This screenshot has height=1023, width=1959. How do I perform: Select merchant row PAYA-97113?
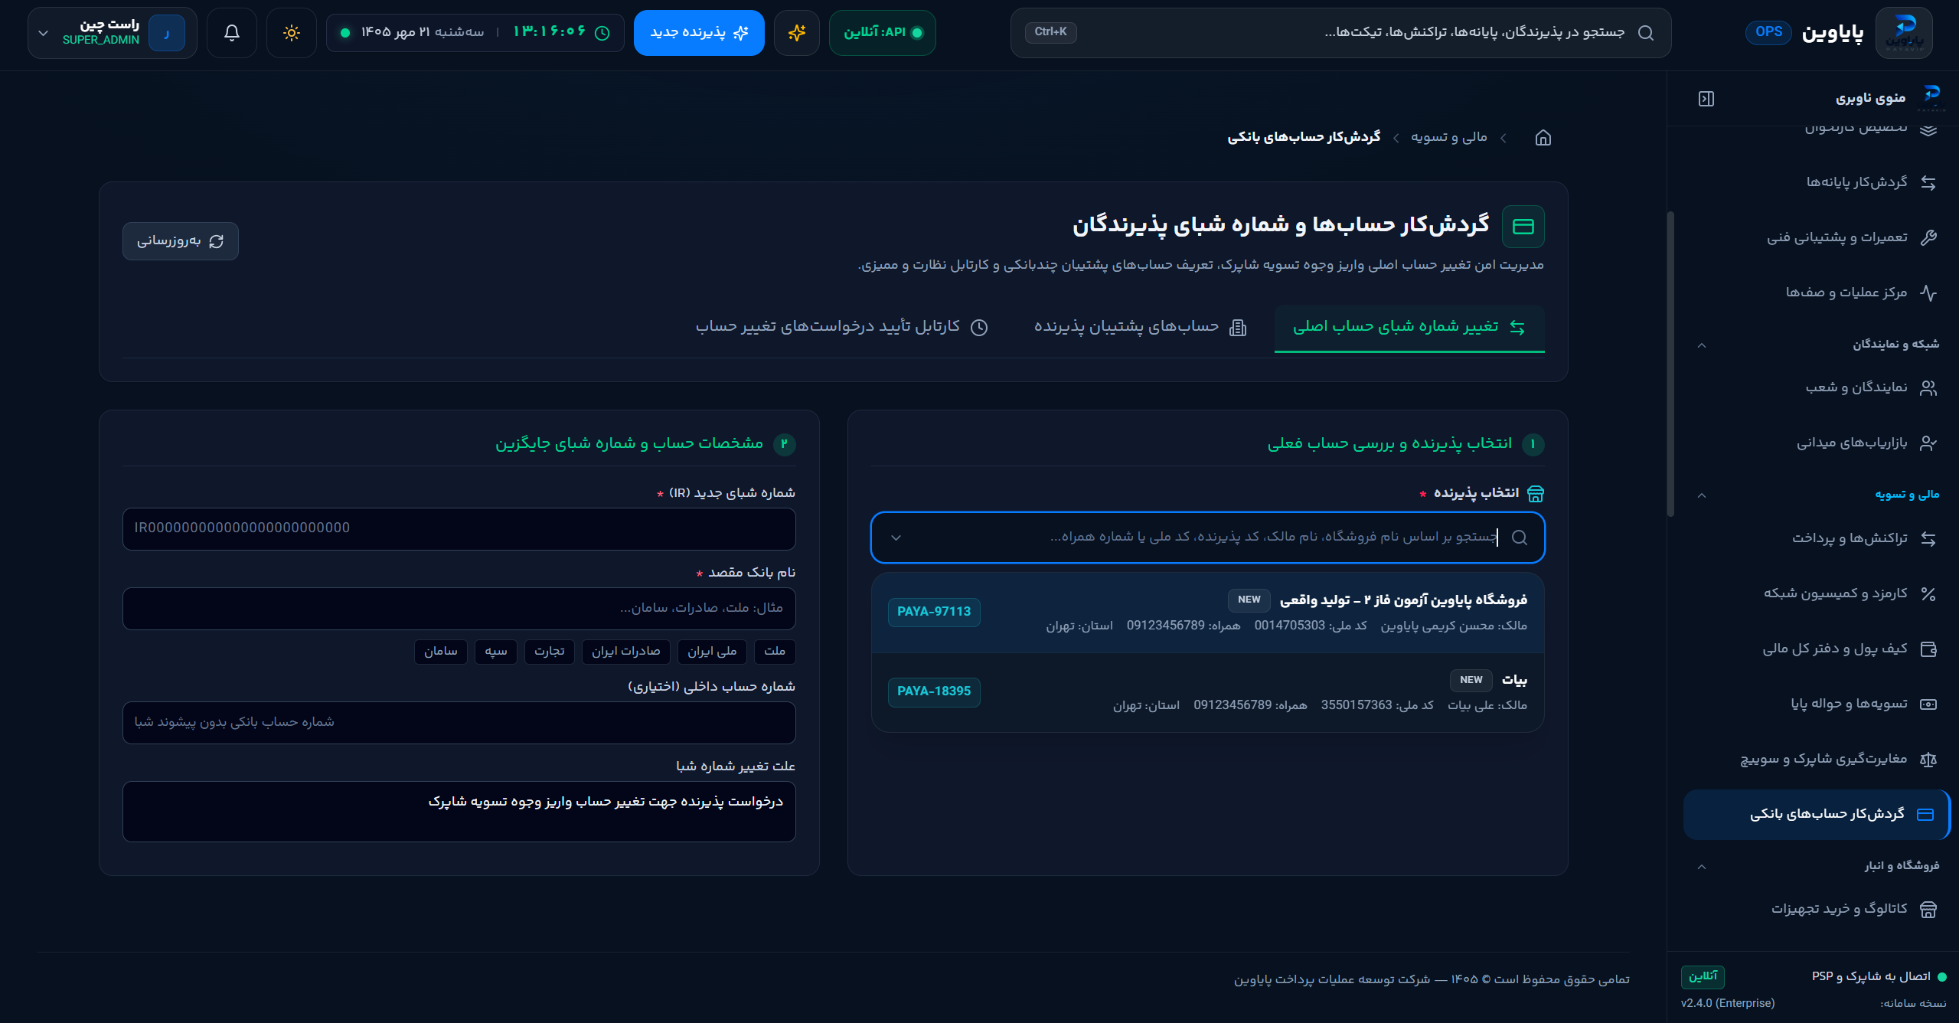[x=1208, y=613]
